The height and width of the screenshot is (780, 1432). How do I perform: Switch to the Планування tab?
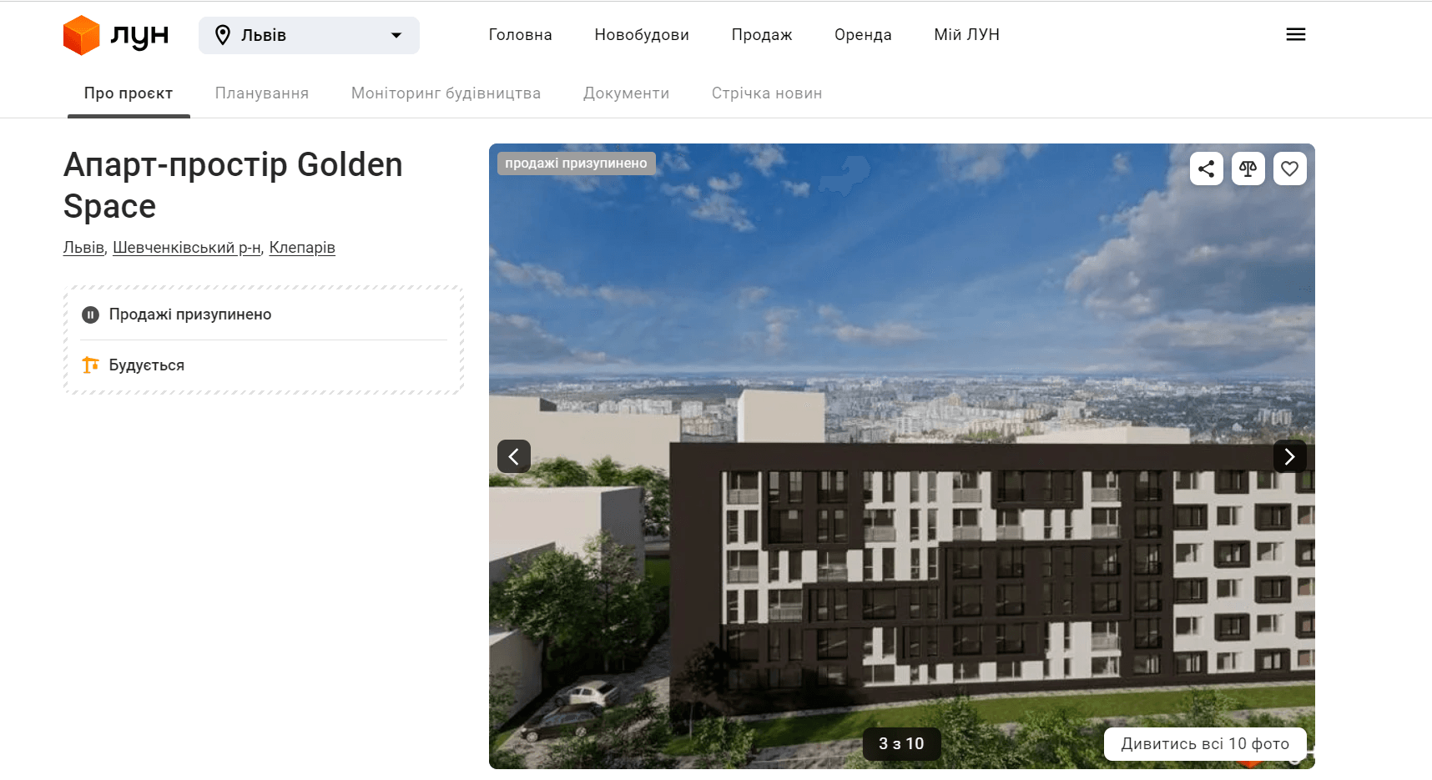point(261,93)
